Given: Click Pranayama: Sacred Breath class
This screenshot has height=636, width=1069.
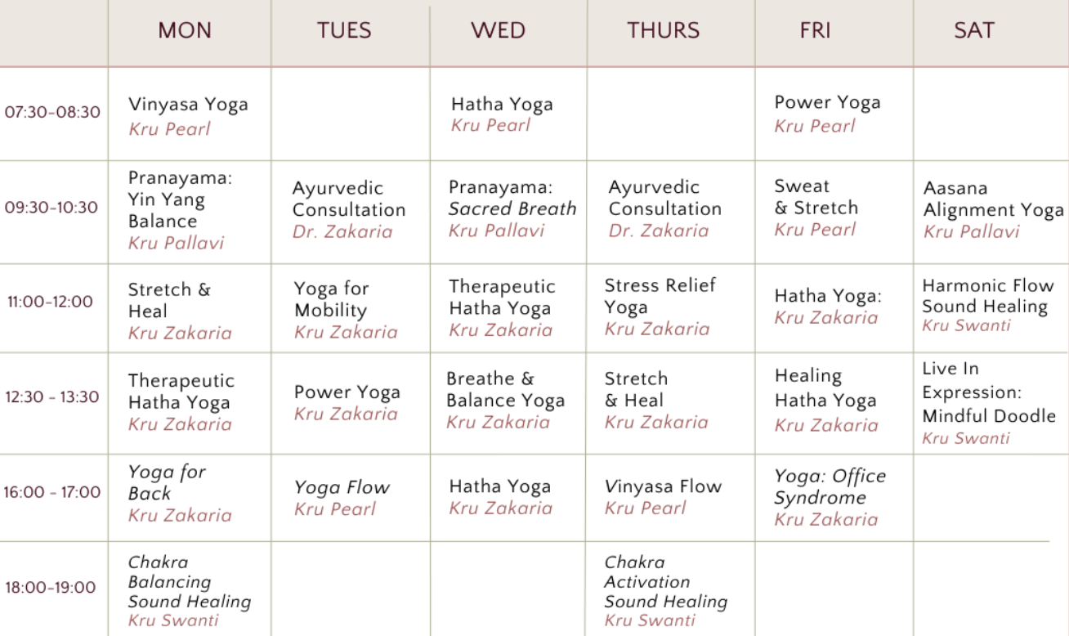Looking at the screenshot, I should (x=512, y=198).
